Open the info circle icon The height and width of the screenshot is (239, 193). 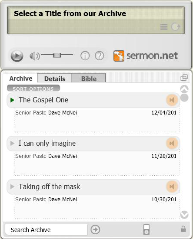pyautogui.click(x=85, y=56)
